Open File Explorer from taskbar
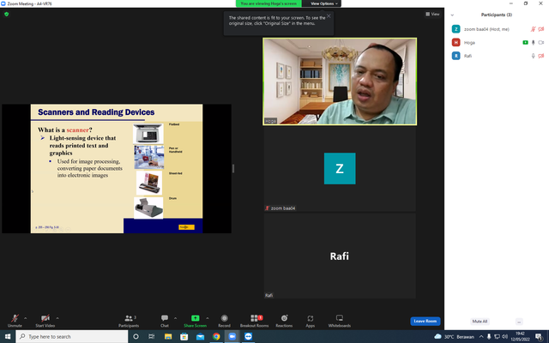The image size is (549, 343). [168, 336]
